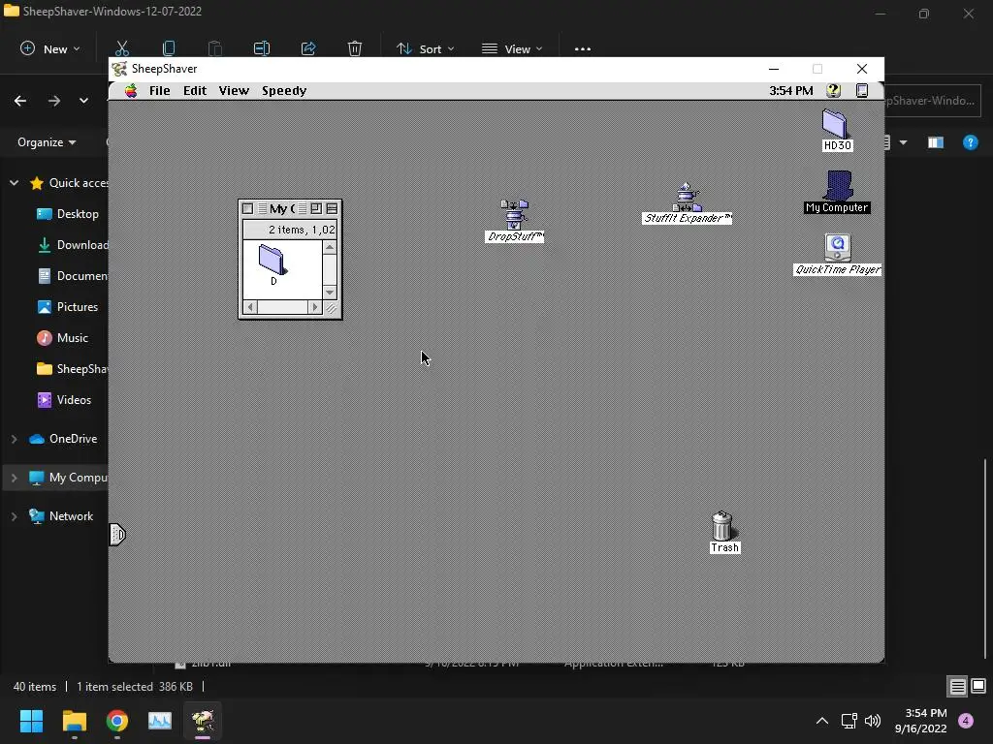
Task: Click the Rename icon in Explorer toolbar
Action: pyautogui.click(x=262, y=48)
